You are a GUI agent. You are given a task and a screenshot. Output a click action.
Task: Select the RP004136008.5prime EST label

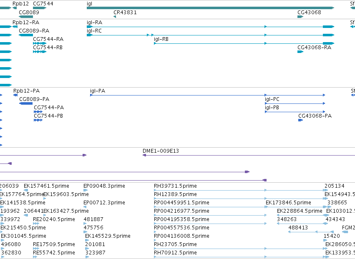pos(181,236)
